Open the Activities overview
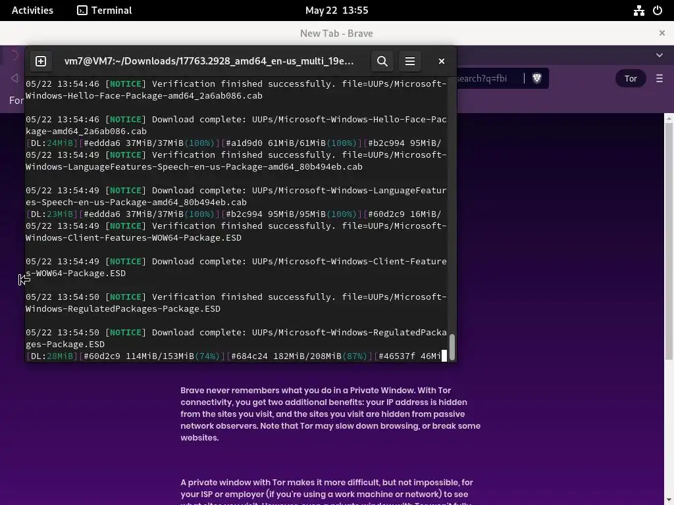The width and height of the screenshot is (674, 505). (x=32, y=11)
